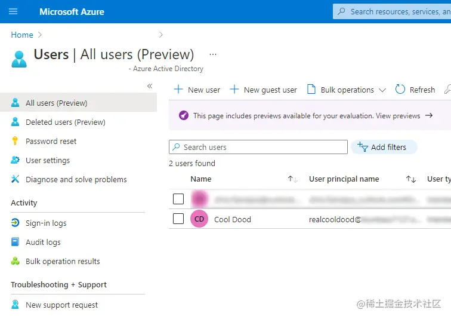Click Add filters button

pyautogui.click(x=384, y=147)
